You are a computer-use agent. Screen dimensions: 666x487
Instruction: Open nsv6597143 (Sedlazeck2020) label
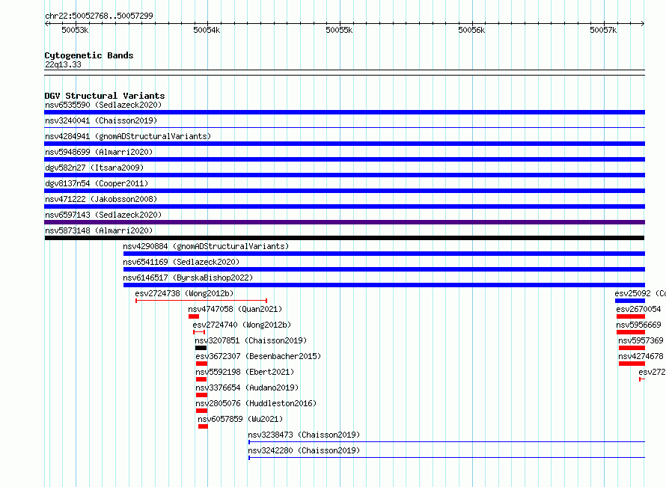(x=103, y=215)
